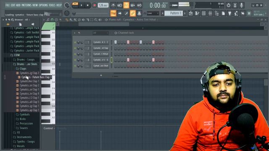Open the Line snap dropdown
Viewport: 269px width, 151px height.
click(x=153, y=13)
